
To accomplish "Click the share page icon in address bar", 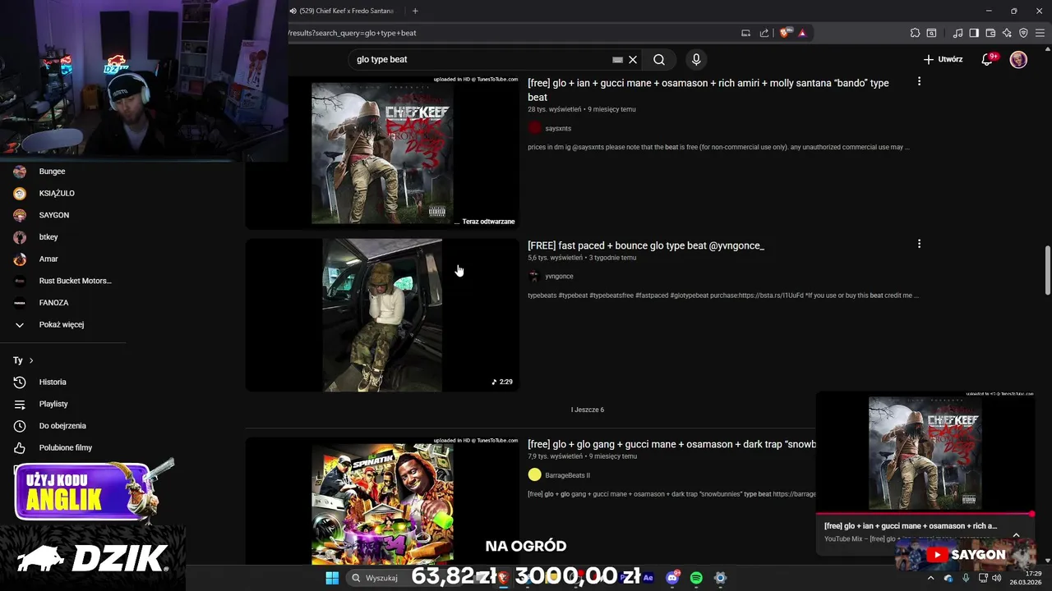I will [x=764, y=33].
